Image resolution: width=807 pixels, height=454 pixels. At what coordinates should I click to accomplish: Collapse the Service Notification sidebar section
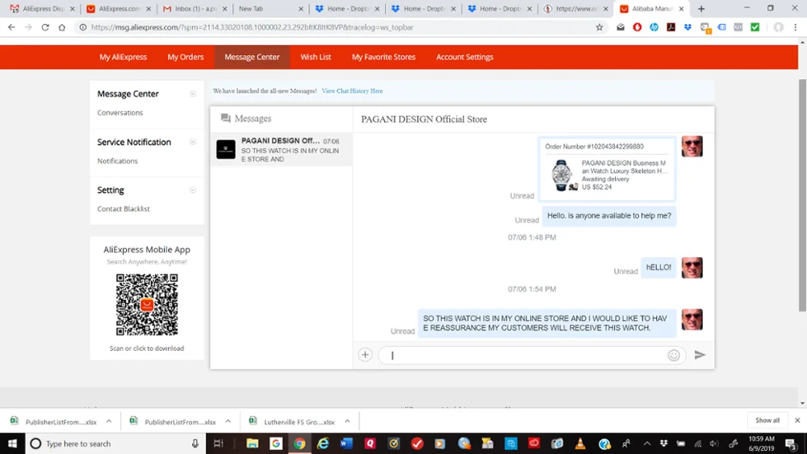[193, 142]
